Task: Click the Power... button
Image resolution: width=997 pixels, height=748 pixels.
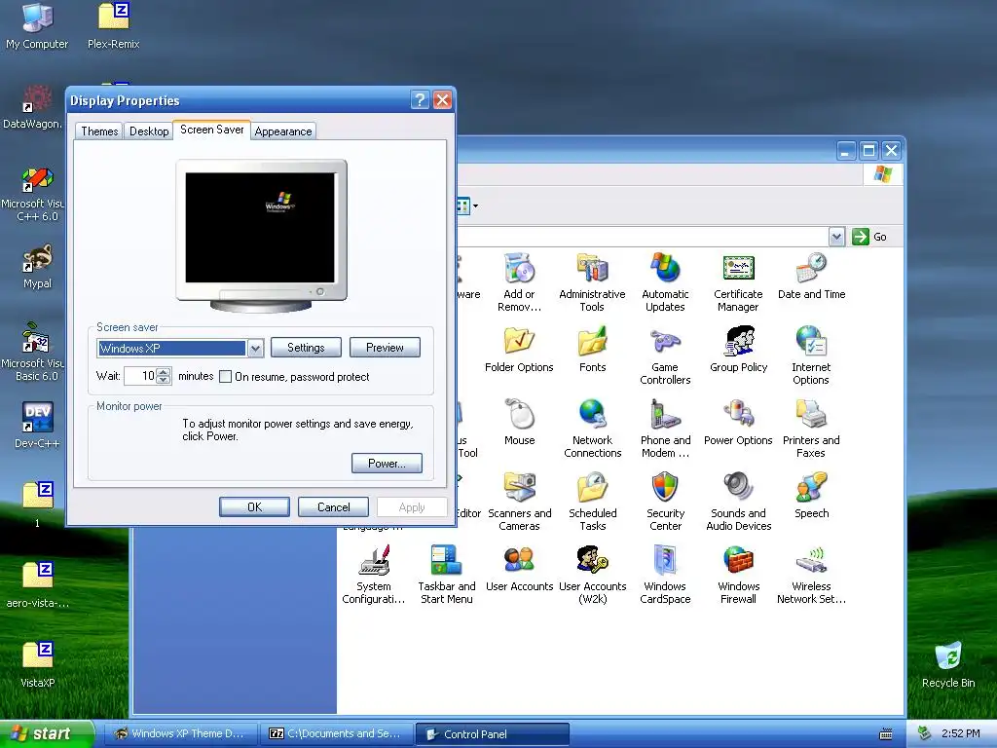Action: click(x=387, y=463)
